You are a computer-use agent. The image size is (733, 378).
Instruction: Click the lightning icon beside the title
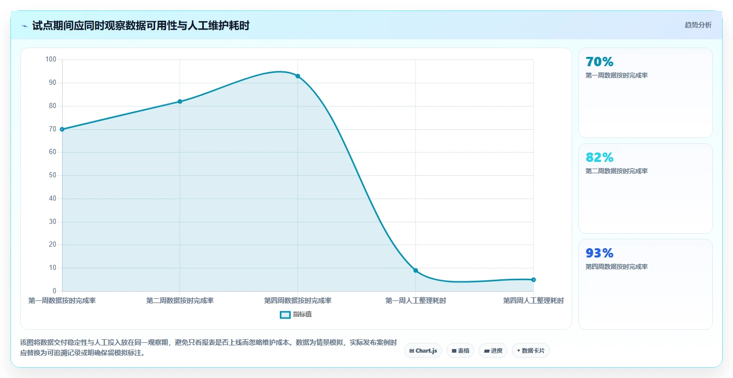[x=24, y=26]
